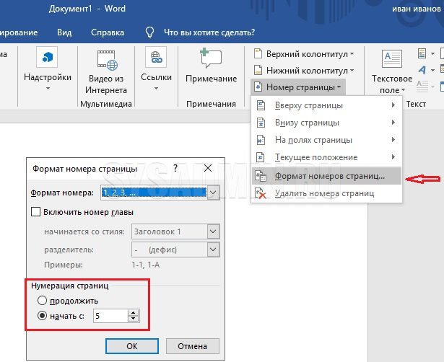Open the начинается со стиля dropdown
The image size is (444, 362).
pyautogui.click(x=213, y=231)
